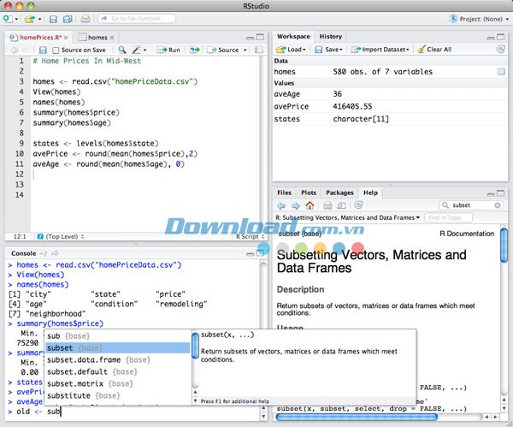Click the print icon in main toolbar
The image size is (513, 427).
[x=85, y=18]
